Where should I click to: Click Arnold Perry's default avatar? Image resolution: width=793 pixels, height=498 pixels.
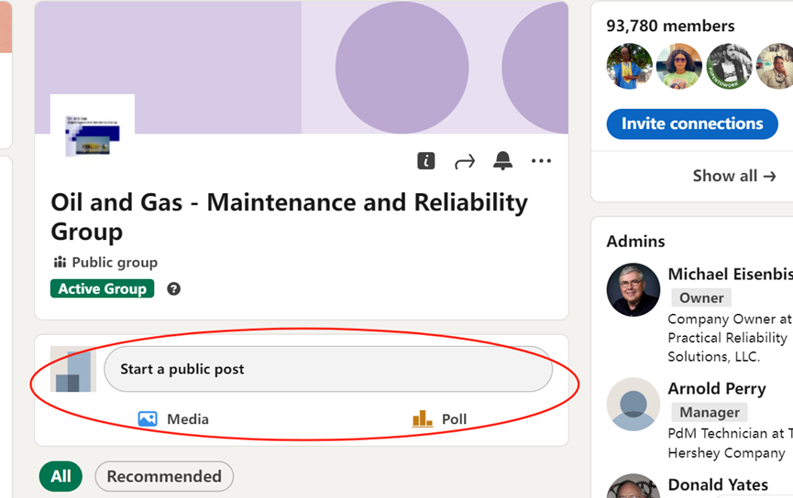(x=633, y=404)
